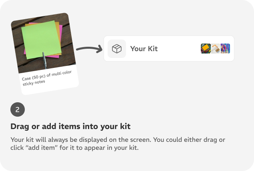Click the metal clip under the sticky notes
This screenshot has width=254, height=171.
[44, 60]
